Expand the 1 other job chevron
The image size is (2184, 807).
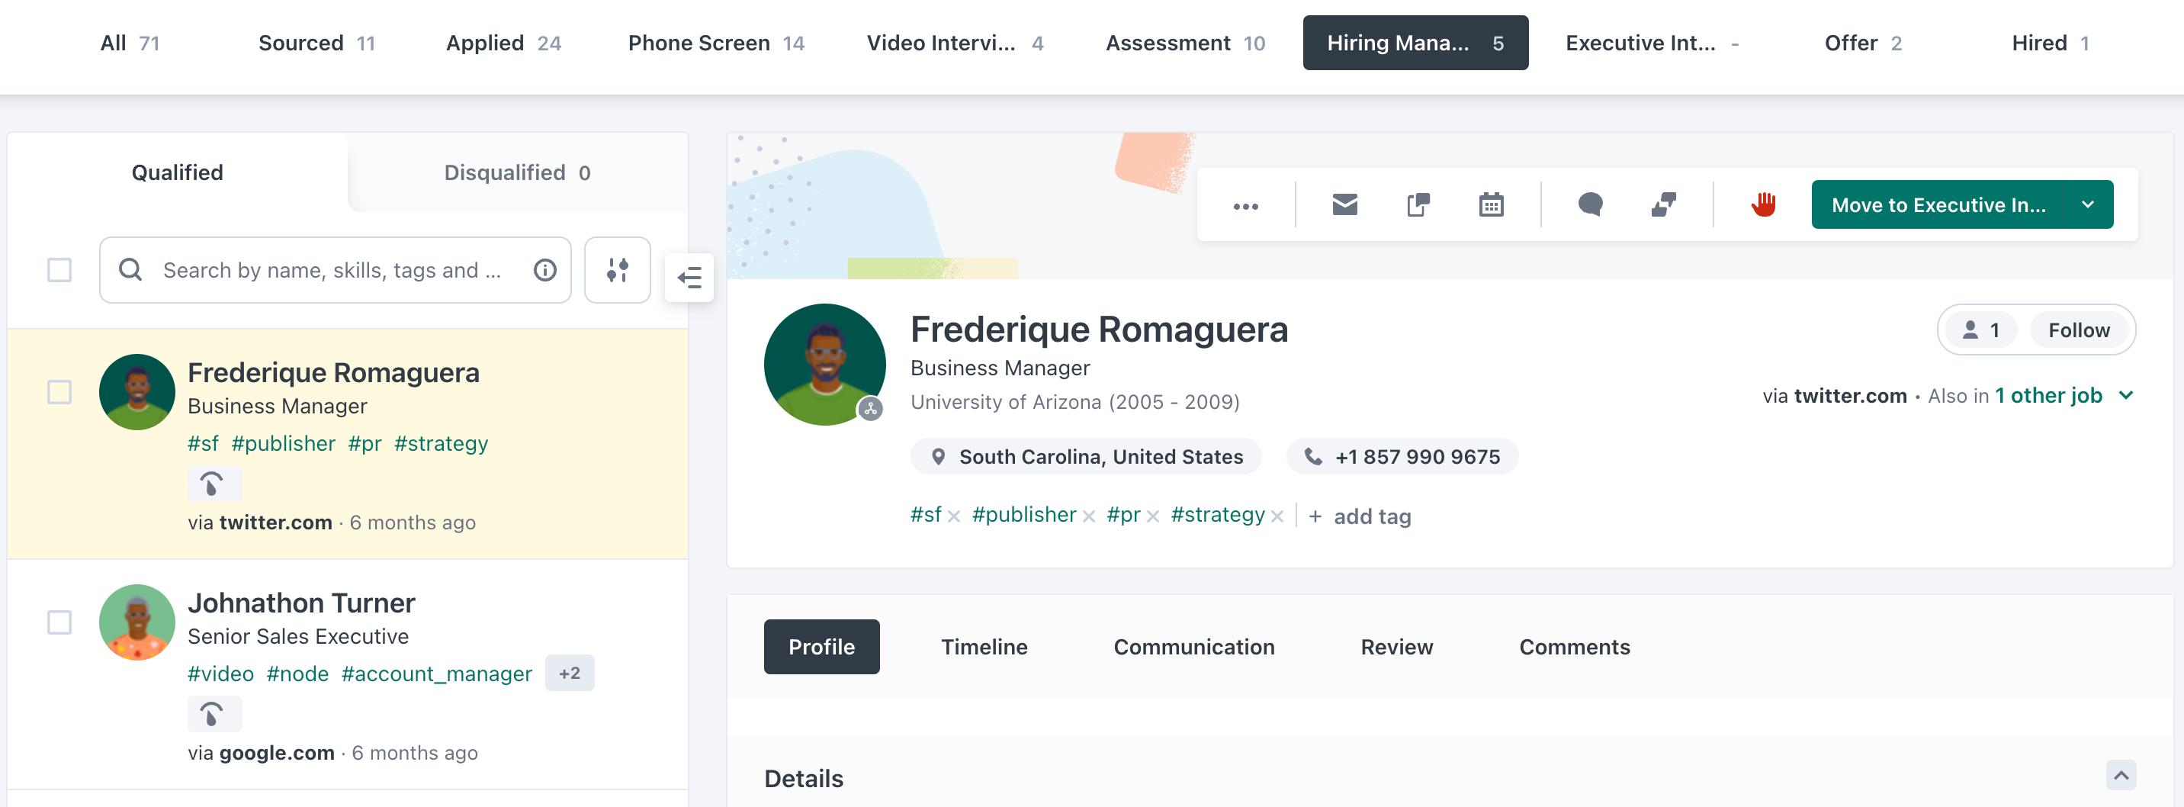[2125, 395]
